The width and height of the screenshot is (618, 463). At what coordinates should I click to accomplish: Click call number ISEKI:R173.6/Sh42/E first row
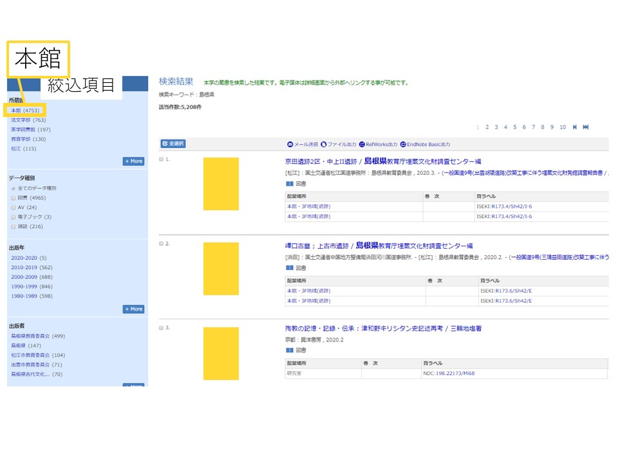(x=506, y=291)
